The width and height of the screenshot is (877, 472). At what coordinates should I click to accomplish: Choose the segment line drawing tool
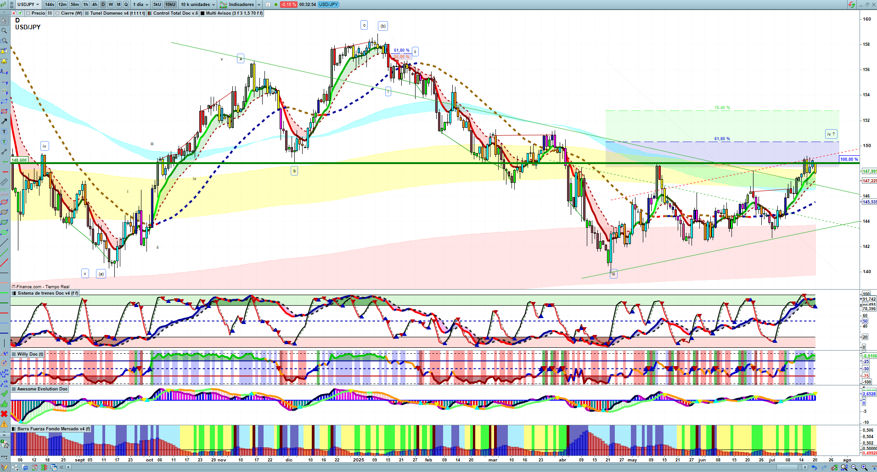(4, 152)
